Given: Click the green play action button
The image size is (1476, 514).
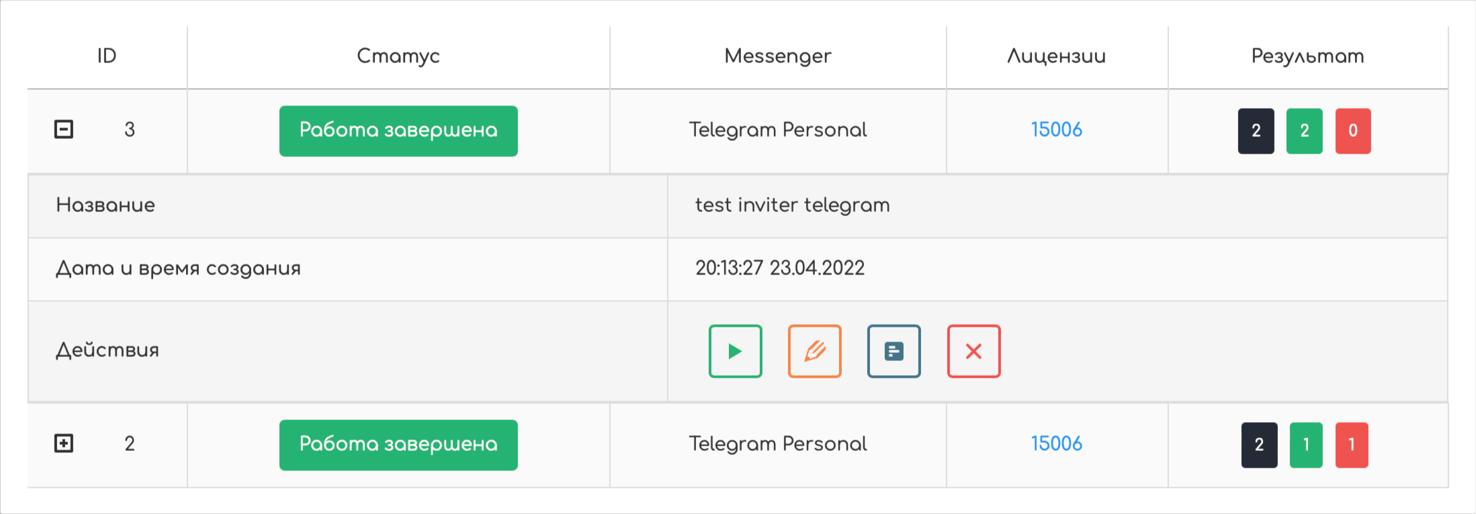Looking at the screenshot, I should click(735, 351).
